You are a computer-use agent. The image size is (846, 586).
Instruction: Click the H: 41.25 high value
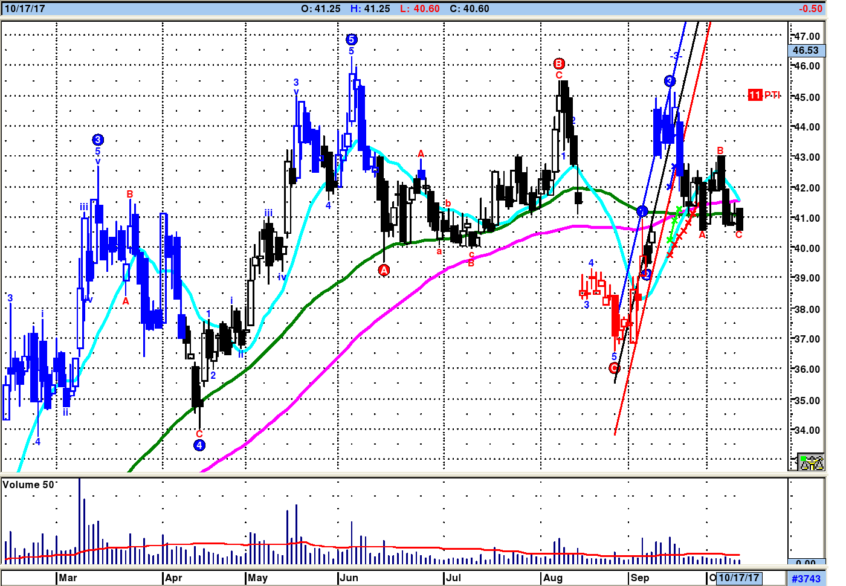(370, 8)
